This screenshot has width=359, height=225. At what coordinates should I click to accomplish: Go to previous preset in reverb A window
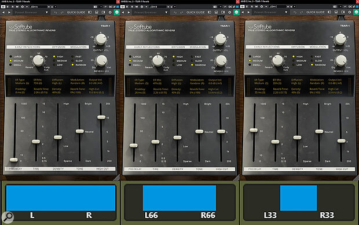[3, 12]
